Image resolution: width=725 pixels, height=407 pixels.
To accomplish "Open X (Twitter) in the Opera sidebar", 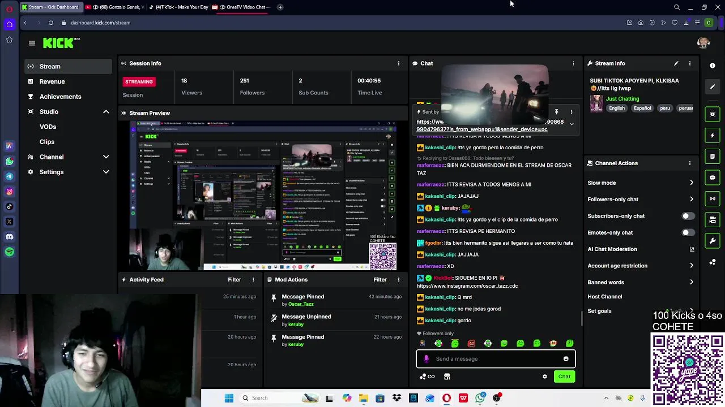I will (x=9, y=222).
